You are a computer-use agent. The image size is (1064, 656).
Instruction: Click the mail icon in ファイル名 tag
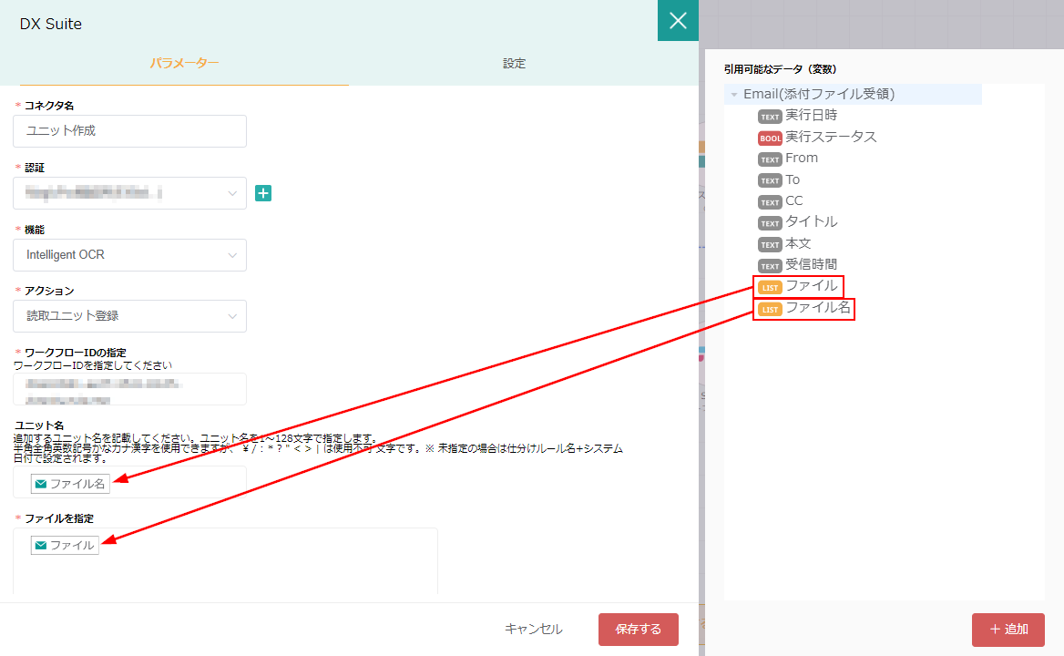click(x=40, y=484)
